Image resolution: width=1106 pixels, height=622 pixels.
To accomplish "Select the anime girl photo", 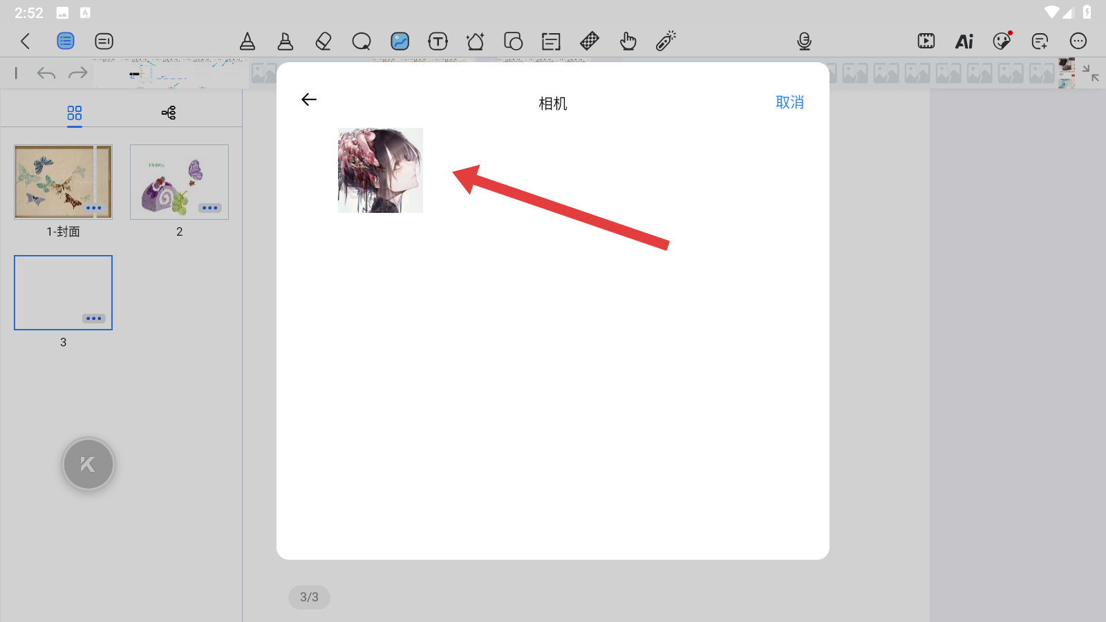I will click(x=380, y=170).
